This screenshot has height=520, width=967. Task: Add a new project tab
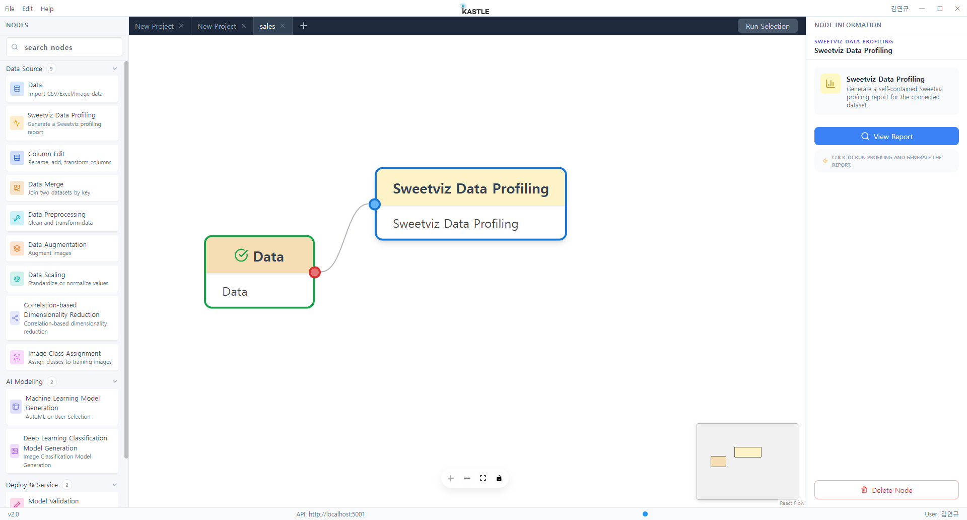[304, 26]
